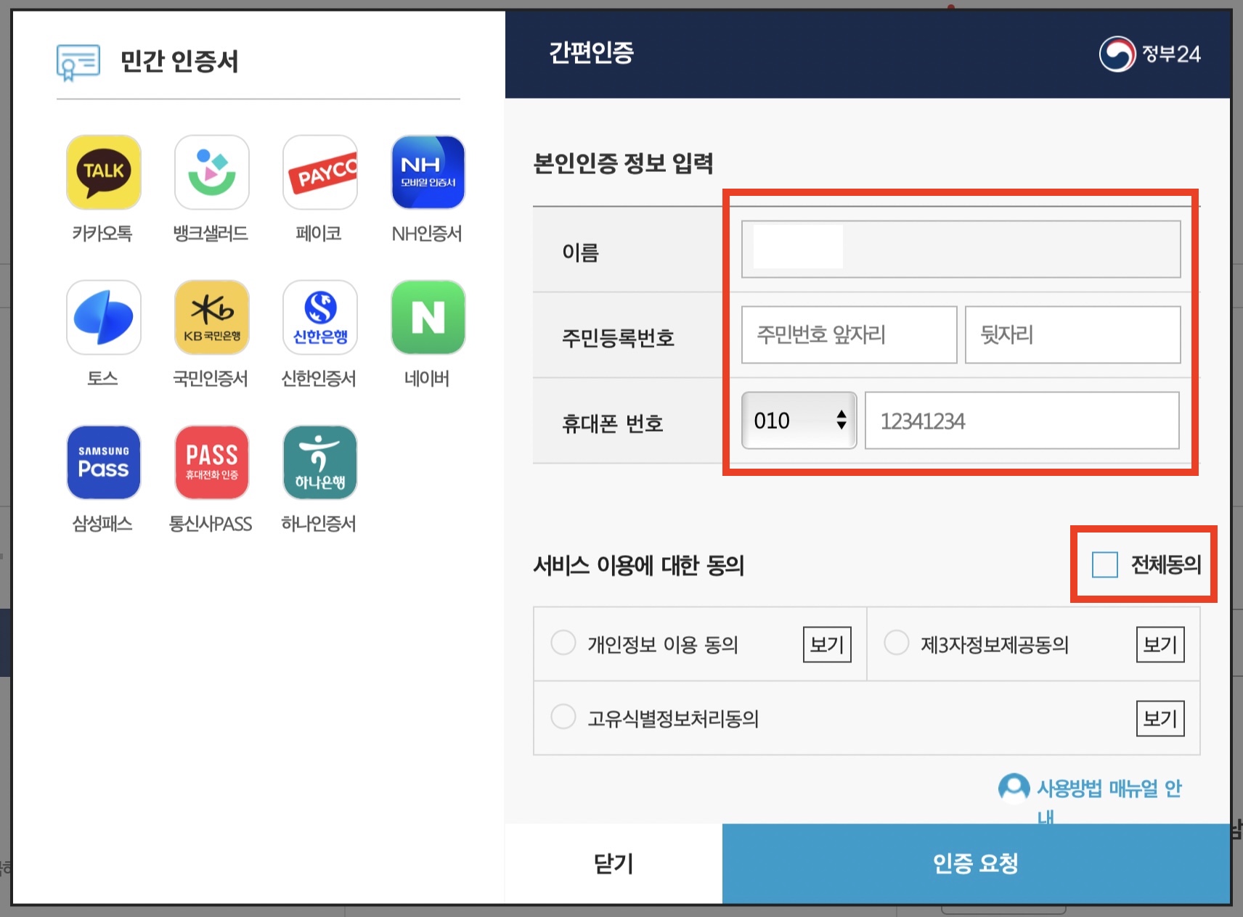Click the 민간 인증서 certificate header icon
Image resolution: width=1243 pixels, height=917 pixels.
[x=78, y=62]
